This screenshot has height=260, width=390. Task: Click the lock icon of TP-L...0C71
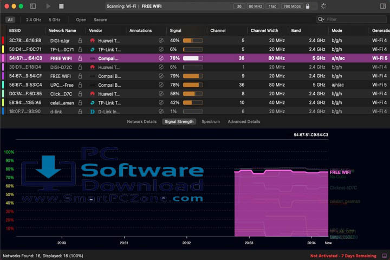tap(80, 49)
